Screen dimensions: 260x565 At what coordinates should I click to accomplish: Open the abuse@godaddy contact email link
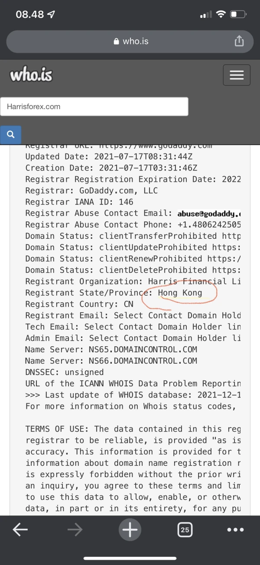[209, 214]
